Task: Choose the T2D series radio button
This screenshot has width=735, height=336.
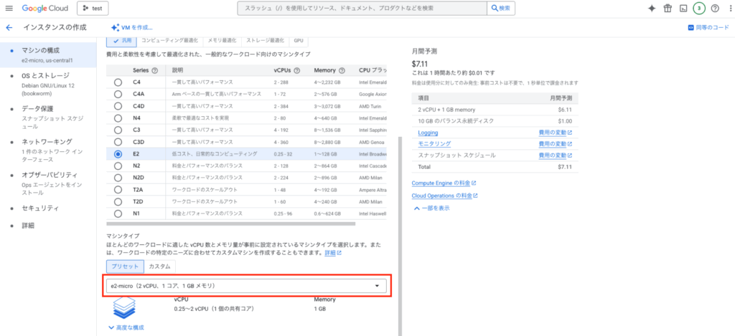Action: click(x=118, y=201)
